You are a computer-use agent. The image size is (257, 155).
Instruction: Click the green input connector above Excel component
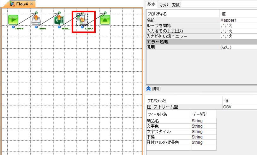click(59, 13)
